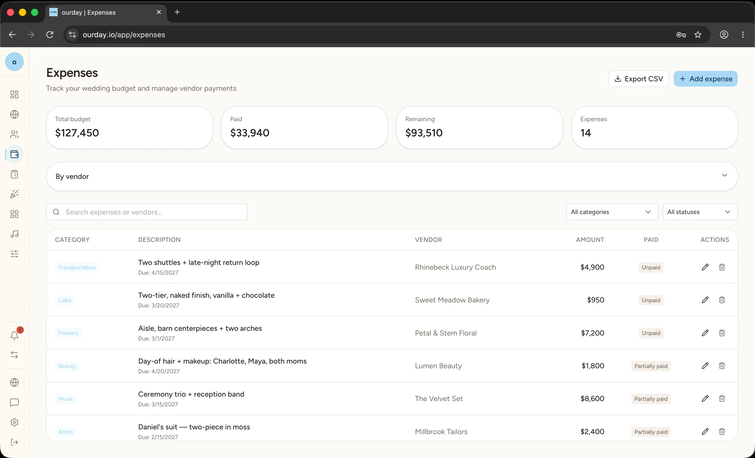Select the expenses wallet icon in sidebar
Image resolution: width=755 pixels, height=458 pixels.
[14, 154]
